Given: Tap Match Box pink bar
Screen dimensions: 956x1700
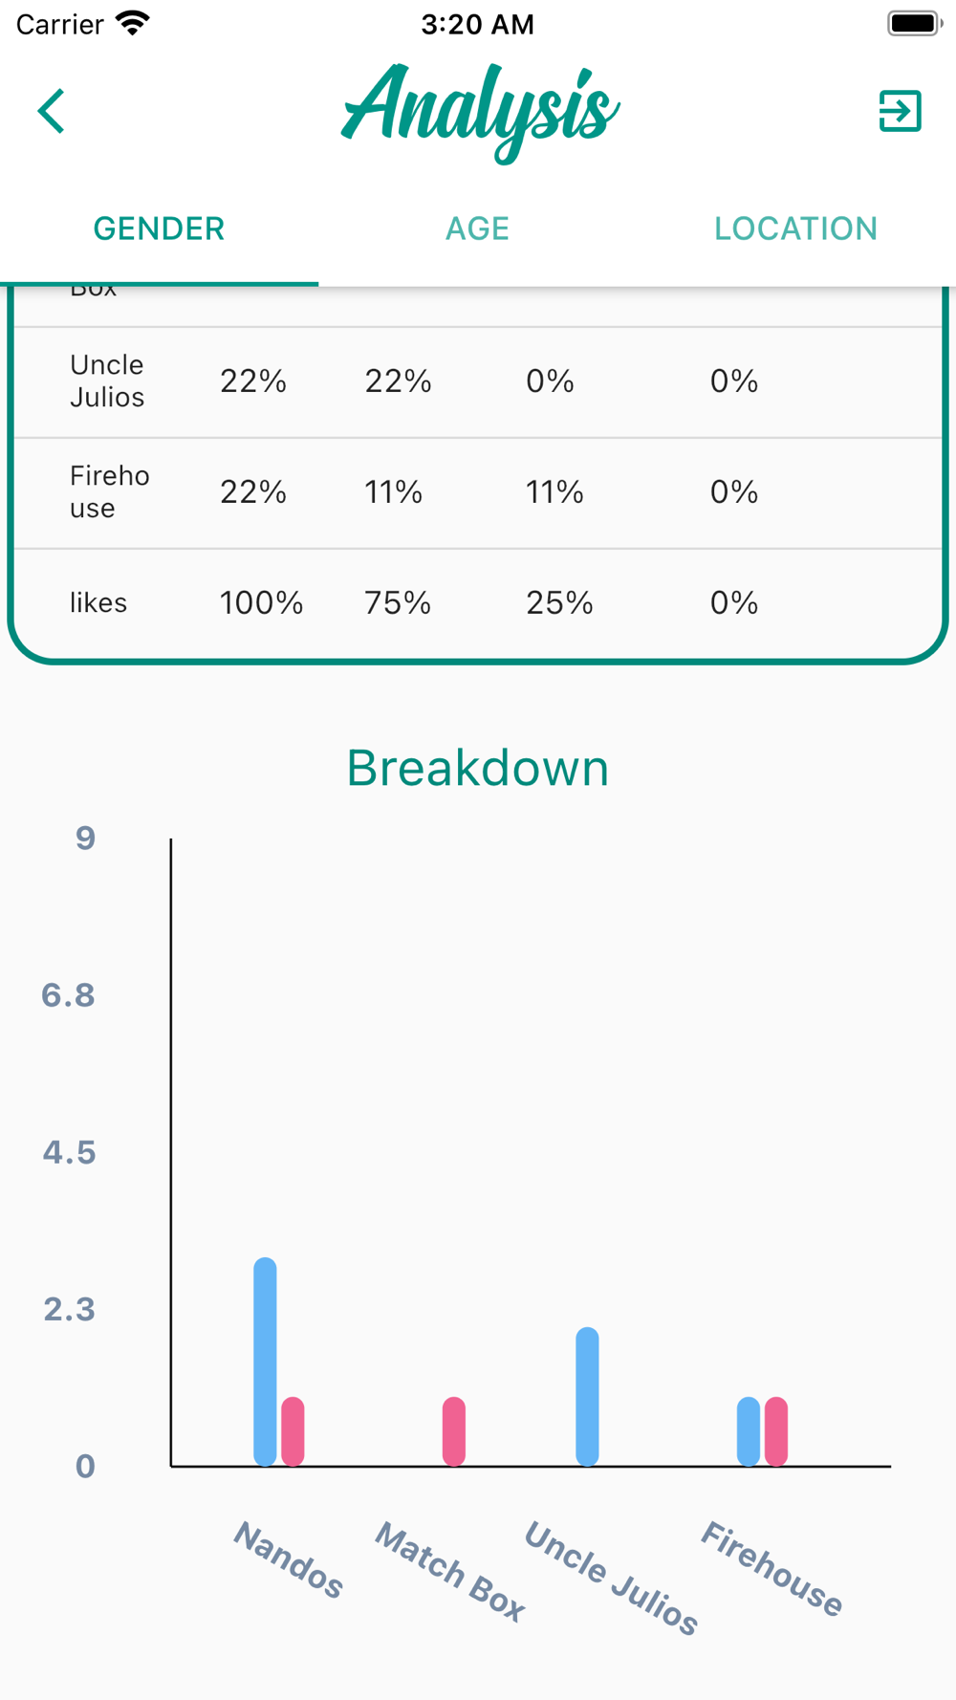Looking at the screenshot, I should tap(454, 1430).
